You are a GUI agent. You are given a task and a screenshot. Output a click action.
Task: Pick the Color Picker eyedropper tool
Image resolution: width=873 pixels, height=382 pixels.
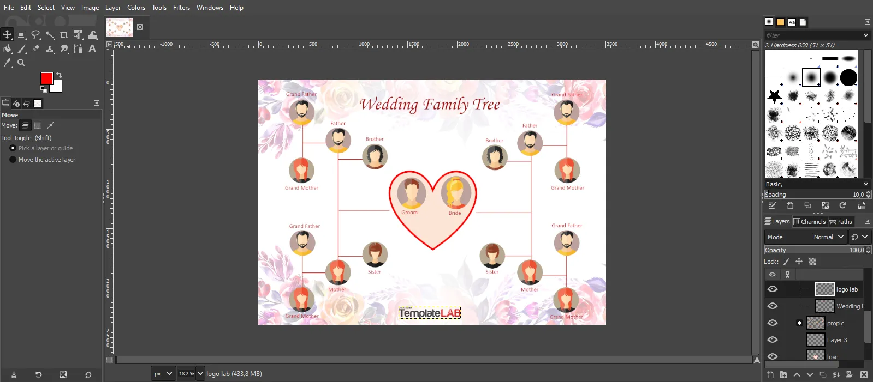[7, 63]
